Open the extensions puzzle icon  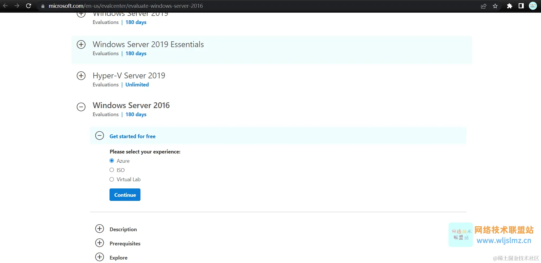point(509,6)
